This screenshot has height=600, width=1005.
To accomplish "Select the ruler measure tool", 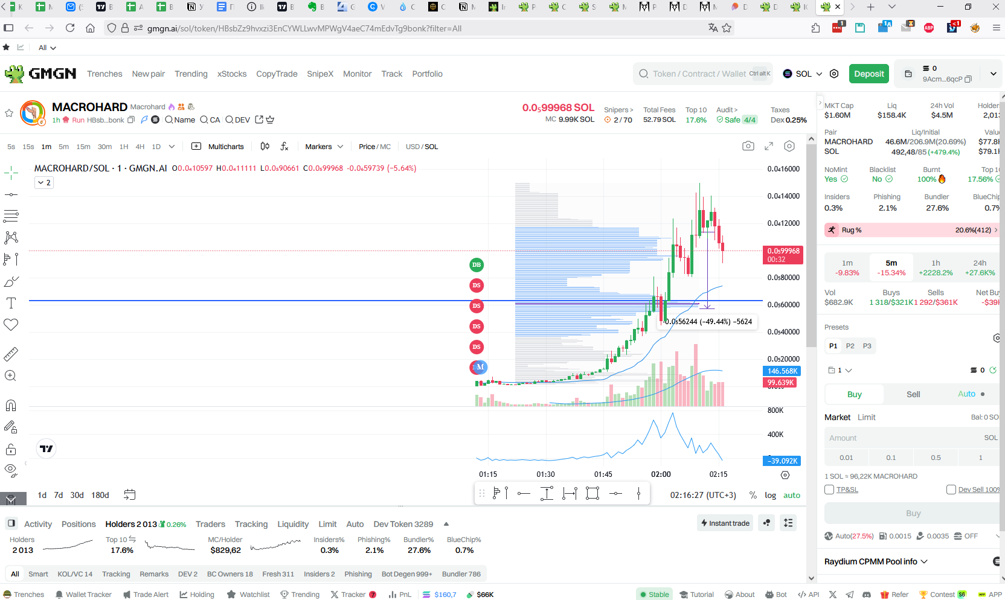I will (11, 354).
